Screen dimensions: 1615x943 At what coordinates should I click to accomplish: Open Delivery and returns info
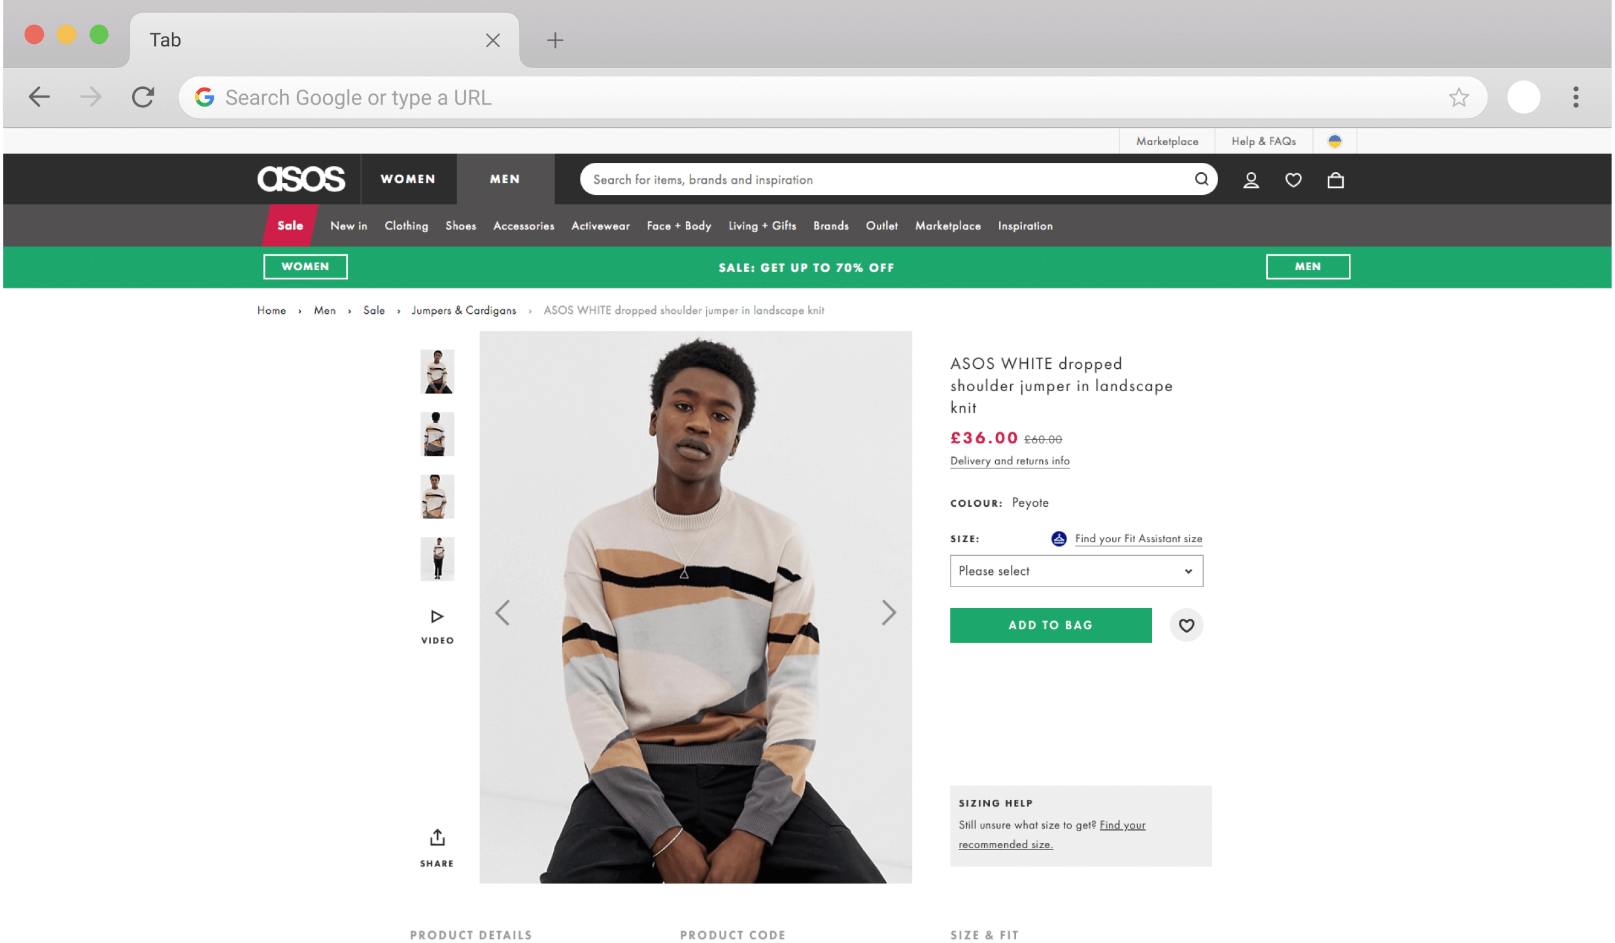click(x=1010, y=461)
